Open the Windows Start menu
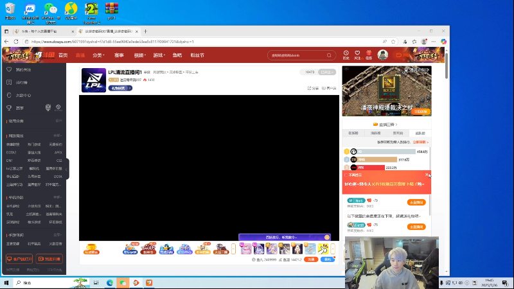Image resolution: width=514 pixels, height=289 pixels. [x=6, y=283]
